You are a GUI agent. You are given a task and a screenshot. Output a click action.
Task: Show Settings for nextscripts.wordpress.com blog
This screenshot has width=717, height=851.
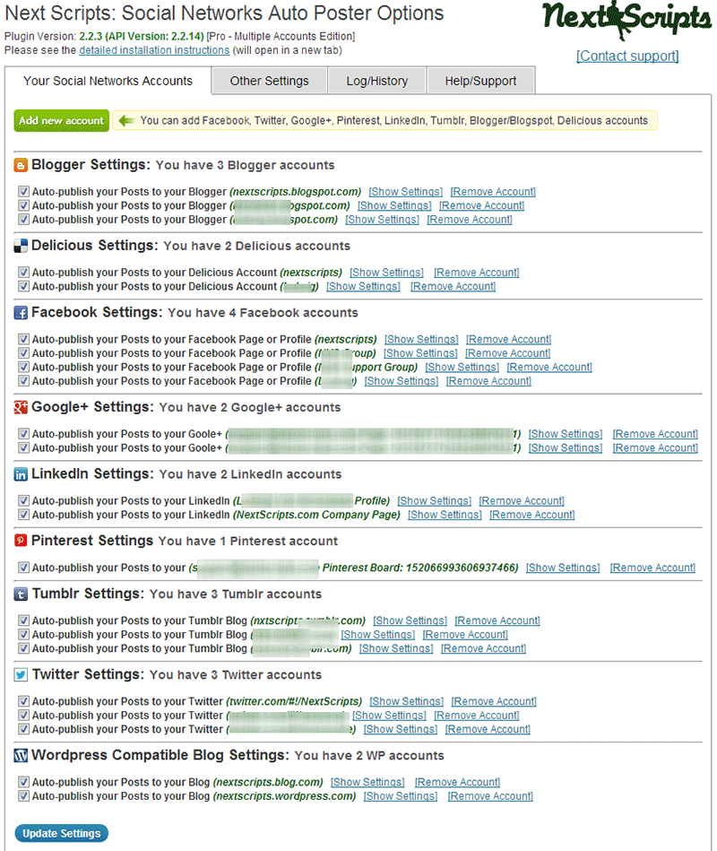pyautogui.click(x=401, y=796)
